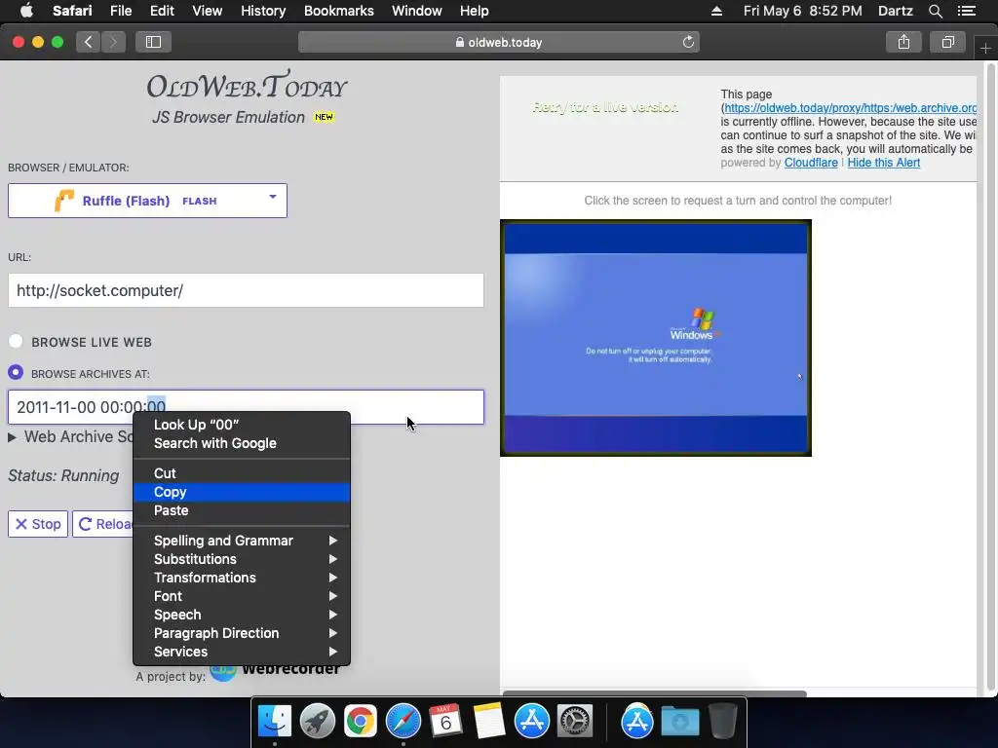The image size is (998, 748).
Task: Select the Browse Live Web radio button
Action: pos(16,341)
